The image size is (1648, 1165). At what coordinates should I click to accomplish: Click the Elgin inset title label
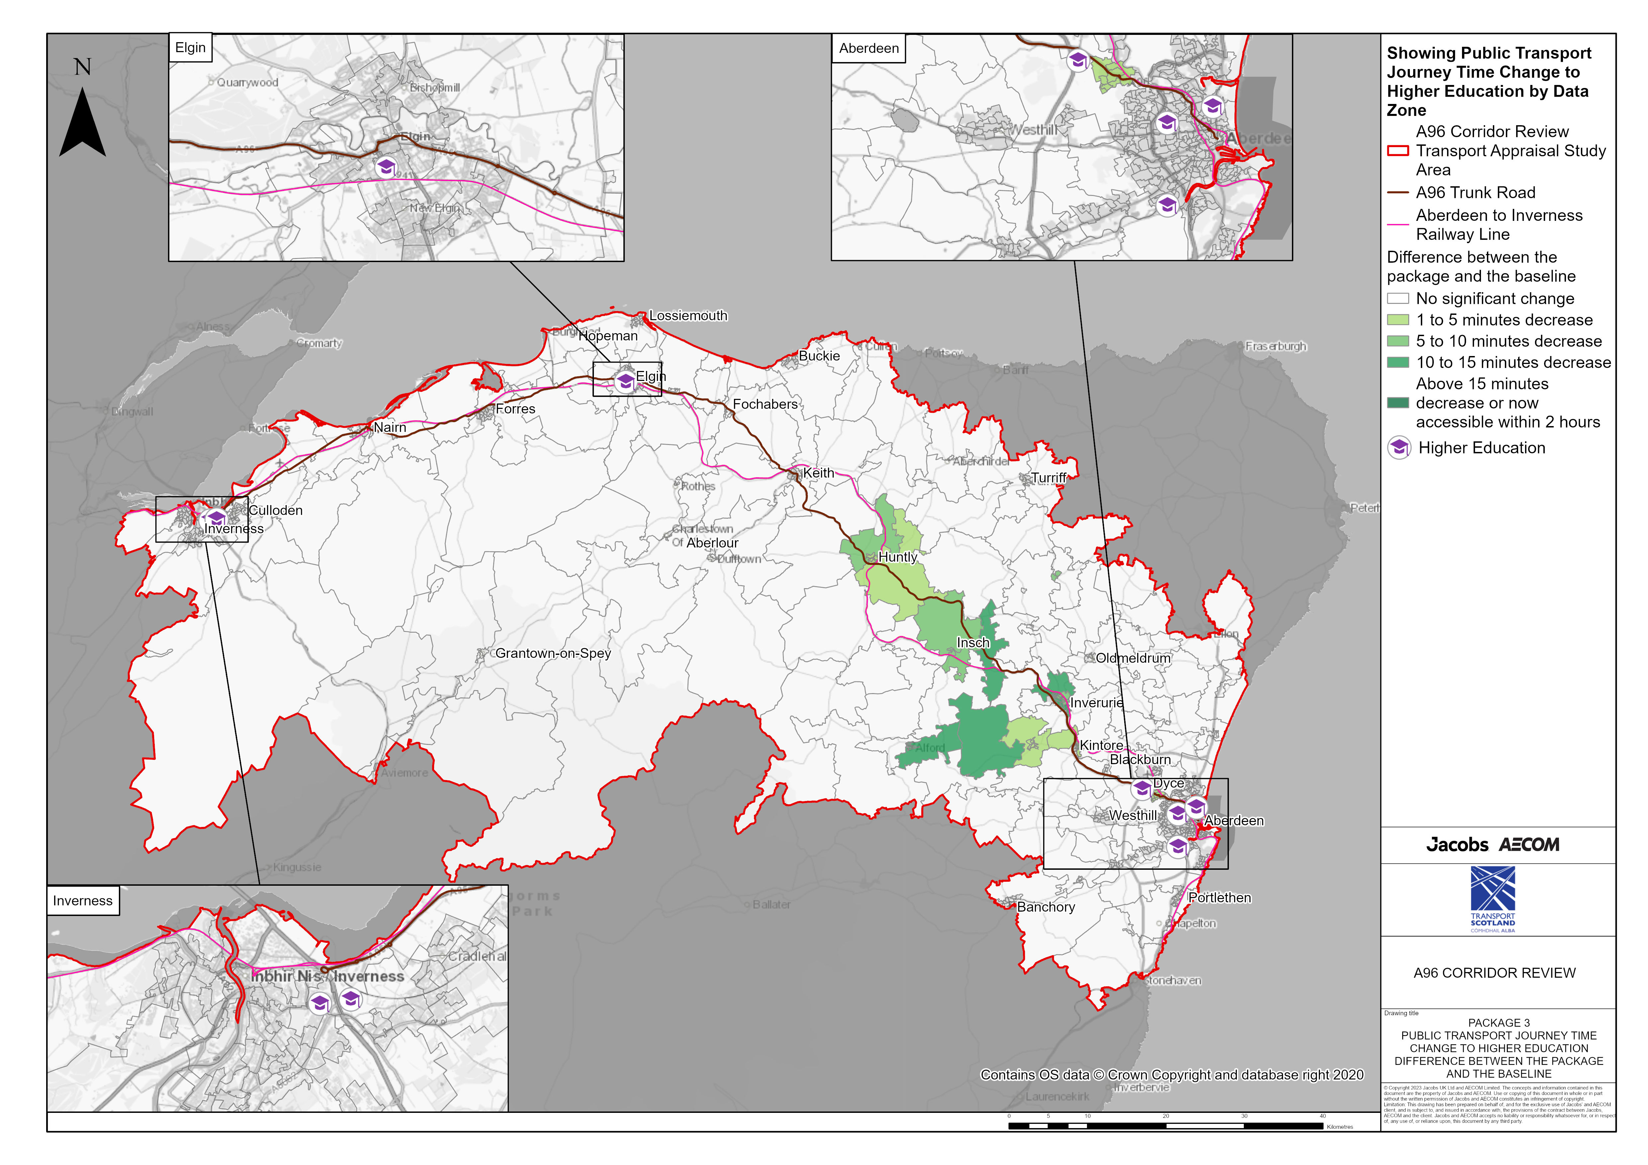tap(190, 47)
